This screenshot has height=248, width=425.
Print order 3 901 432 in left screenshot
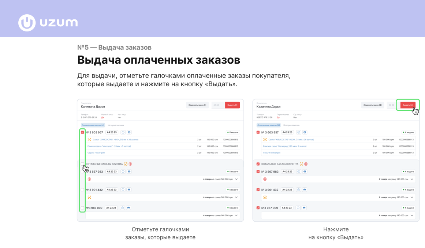point(129,190)
